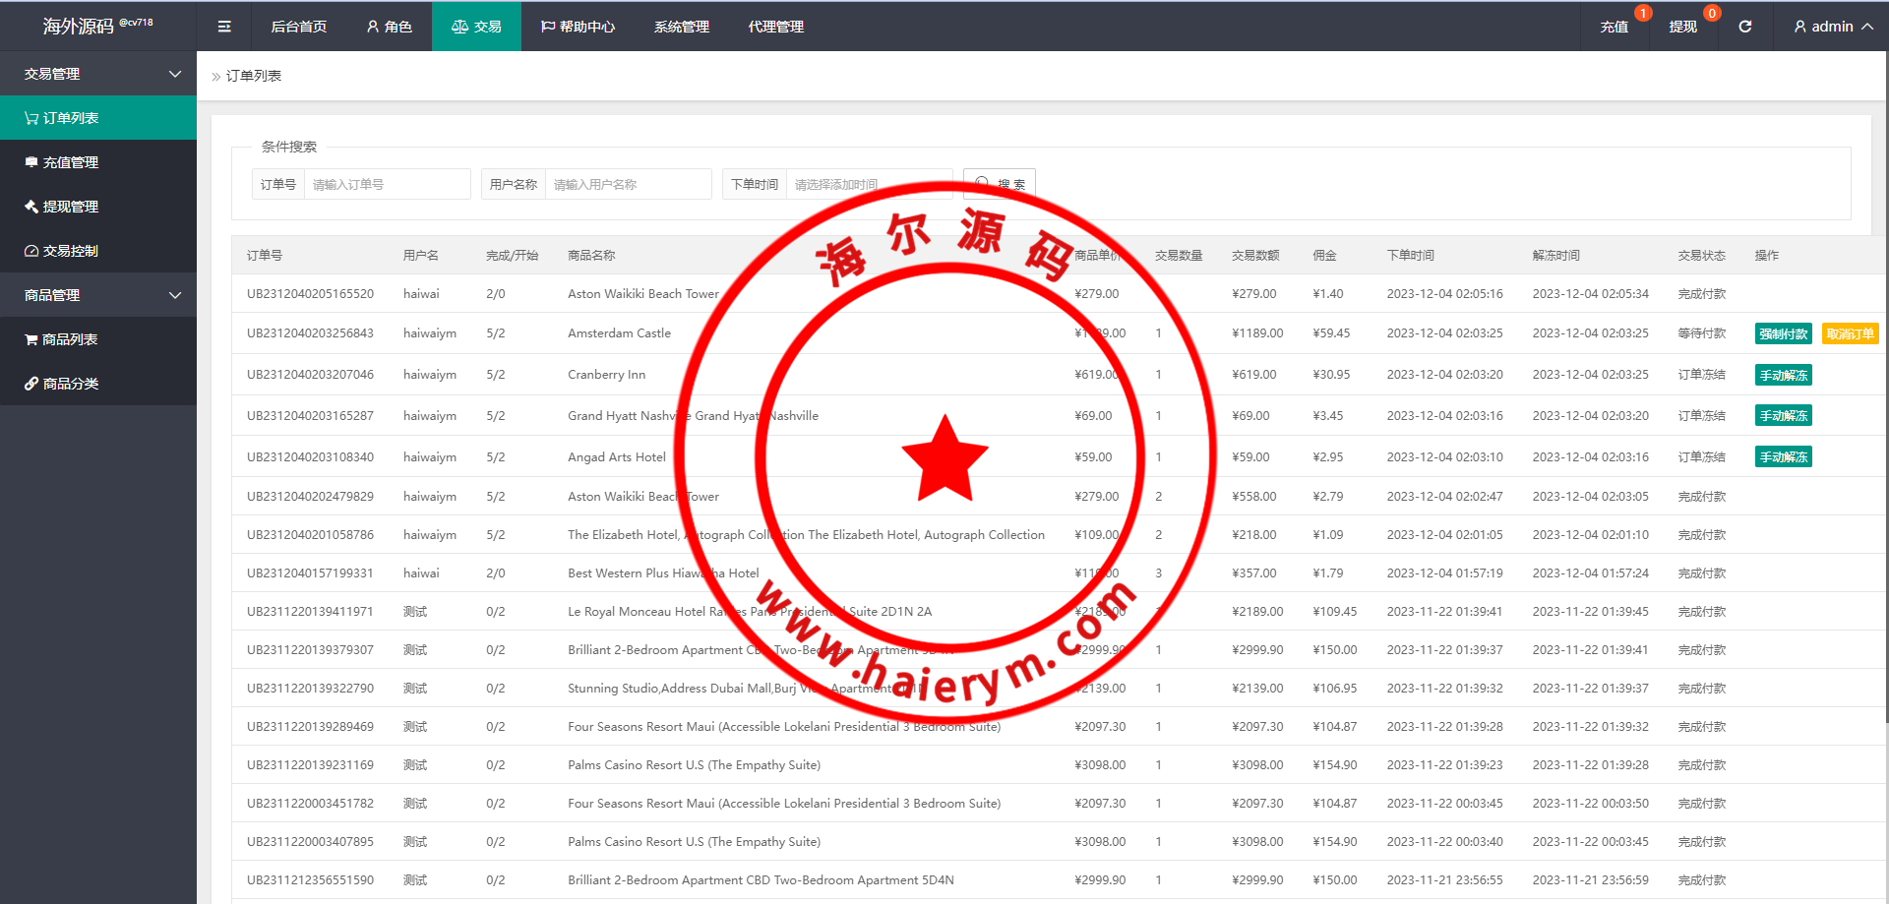Viewport: 1889px width, 904px height.
Task: Click the 强制付款 button for Amsterdam Castle
Action: [1783, 333]
